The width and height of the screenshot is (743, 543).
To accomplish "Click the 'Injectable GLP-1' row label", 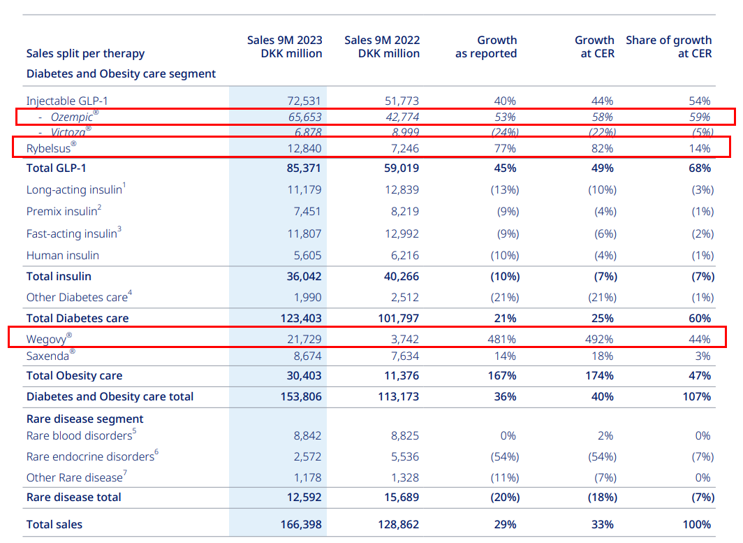I will [x=67, y=101].
